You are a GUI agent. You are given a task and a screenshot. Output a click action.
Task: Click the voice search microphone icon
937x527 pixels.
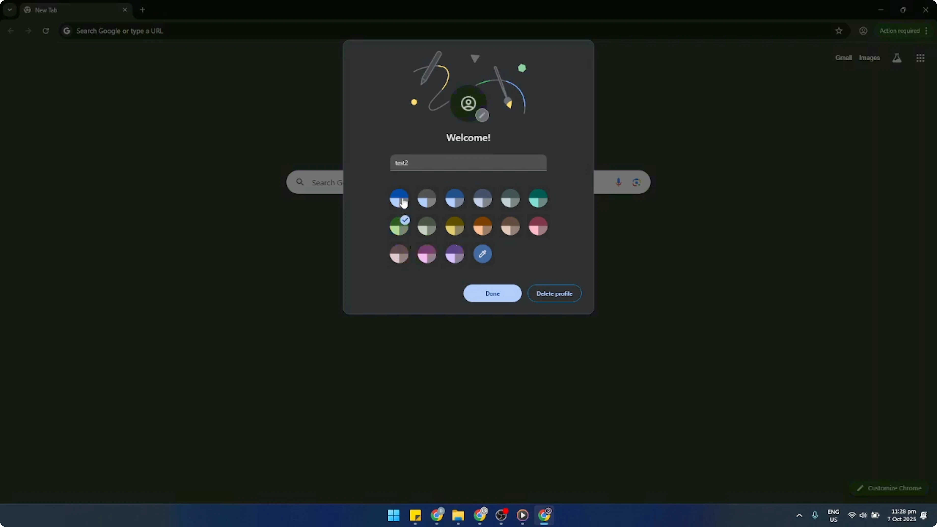pos(619,182)
